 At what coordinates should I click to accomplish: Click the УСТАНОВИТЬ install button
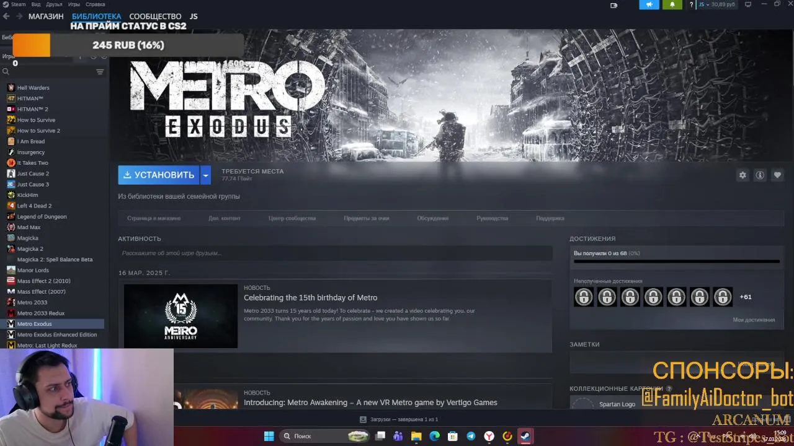coord(159,175)
